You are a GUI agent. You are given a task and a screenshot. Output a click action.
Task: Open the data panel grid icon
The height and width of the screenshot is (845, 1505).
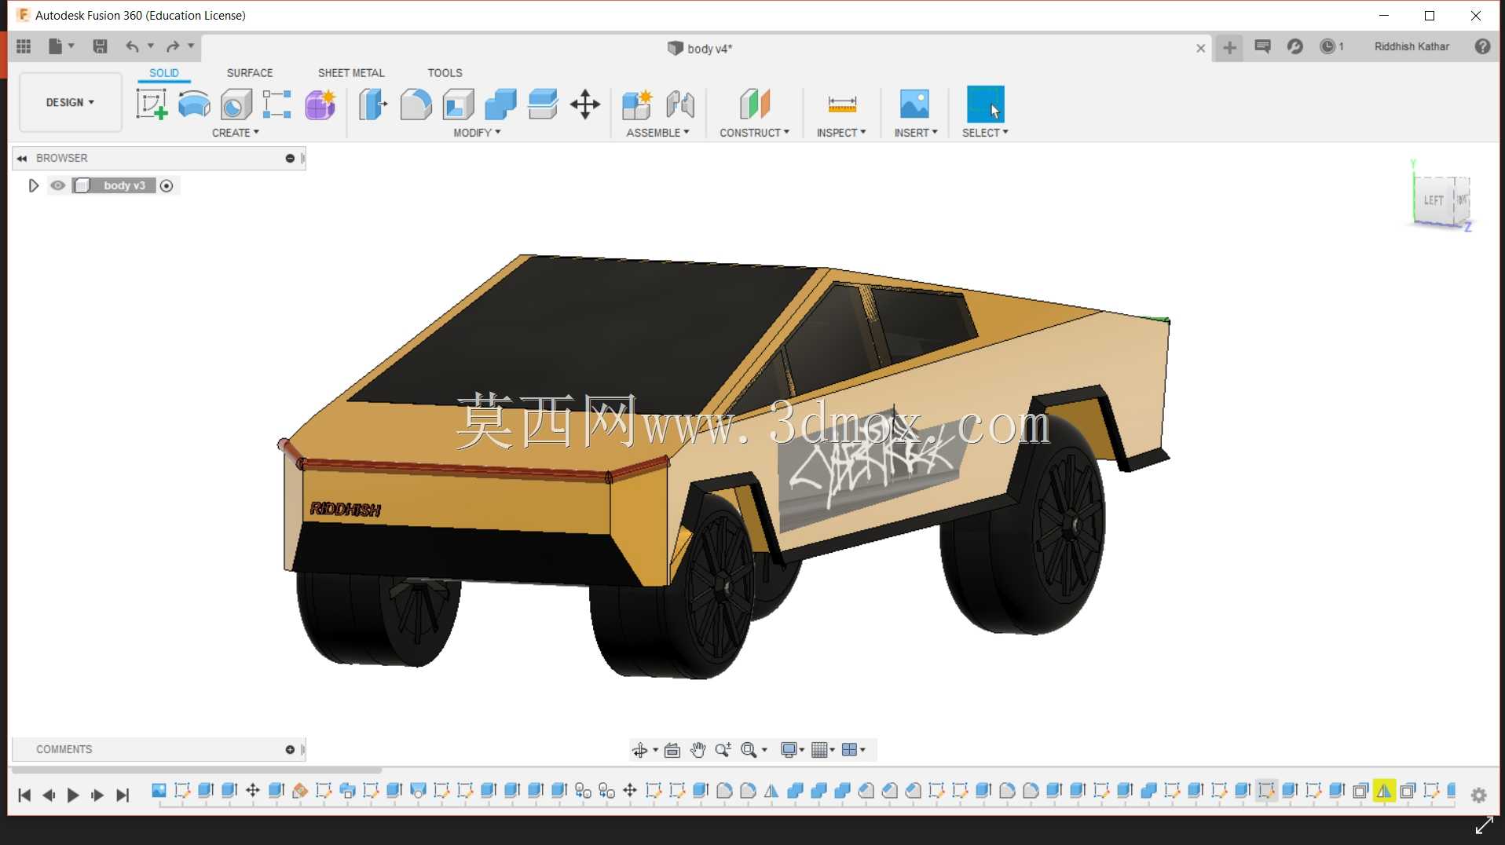pos(24,46)
